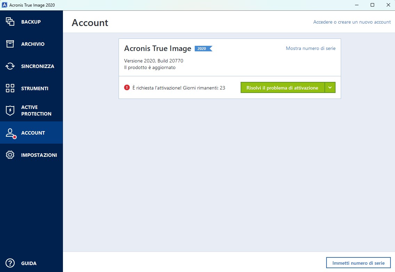This screenshot has width=395, height=272.
Task: Expand the activation problem dropdown arrow
Action: click(x=330, y=87)
